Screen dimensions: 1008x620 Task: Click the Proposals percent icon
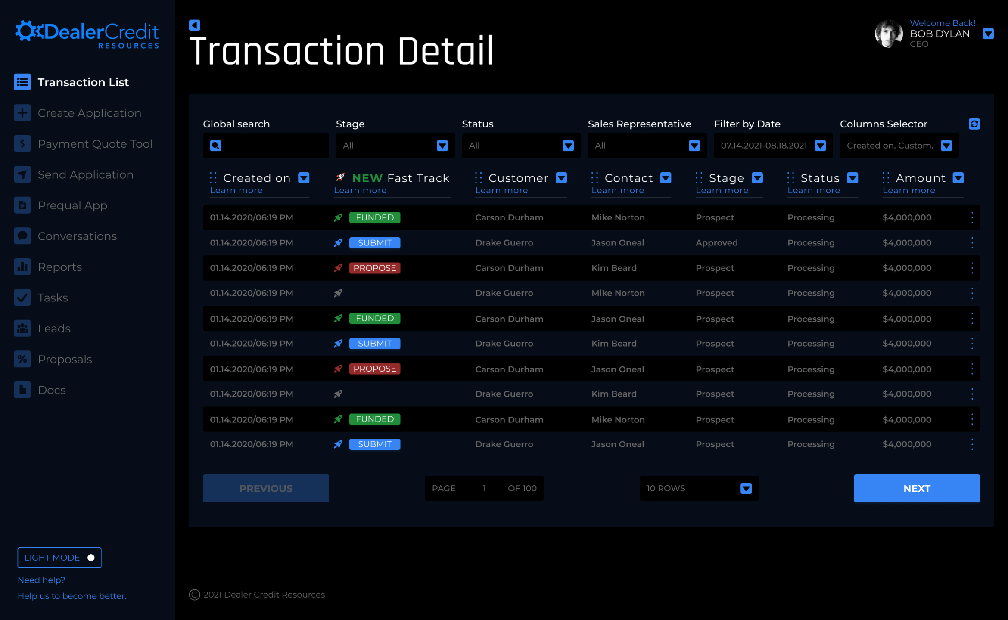22,359
